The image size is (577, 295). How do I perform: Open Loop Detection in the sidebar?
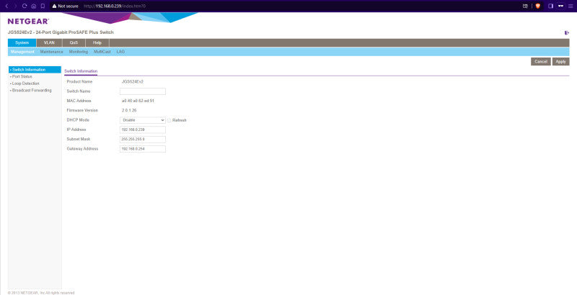click(25, 83)
